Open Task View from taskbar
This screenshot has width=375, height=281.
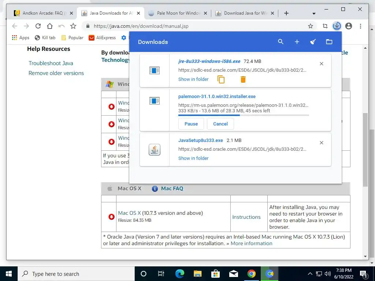(161, 274)
